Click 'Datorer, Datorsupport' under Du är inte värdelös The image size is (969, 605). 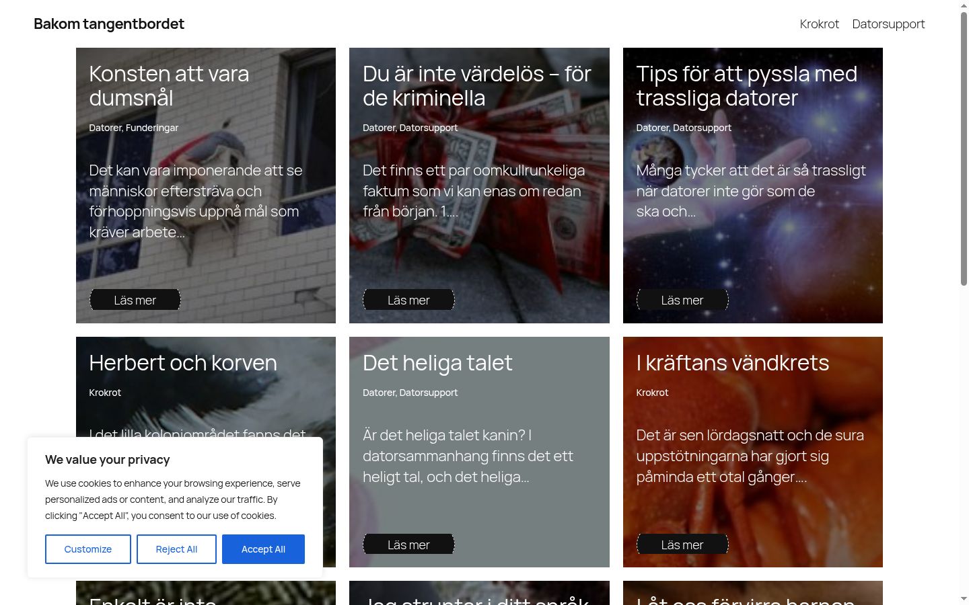(x=410, y=128)
